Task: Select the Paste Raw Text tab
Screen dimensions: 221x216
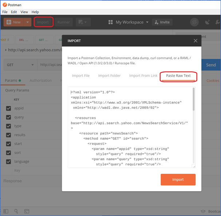Action: pos(178,76)
